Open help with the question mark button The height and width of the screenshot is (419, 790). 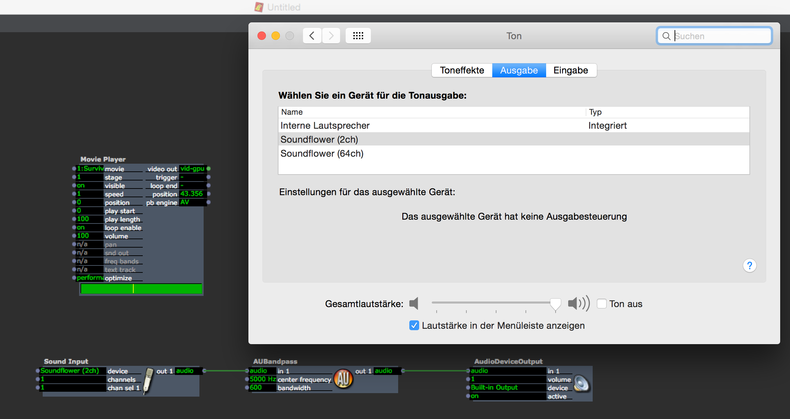pyautogui.click(x=749, y=266)
